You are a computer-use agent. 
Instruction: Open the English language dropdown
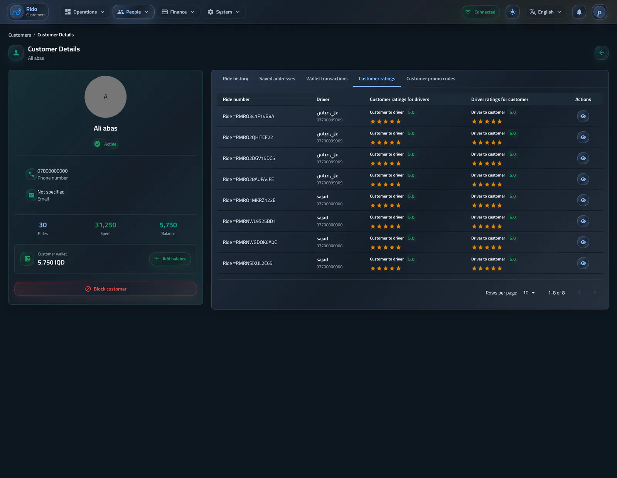click(545, 12)
